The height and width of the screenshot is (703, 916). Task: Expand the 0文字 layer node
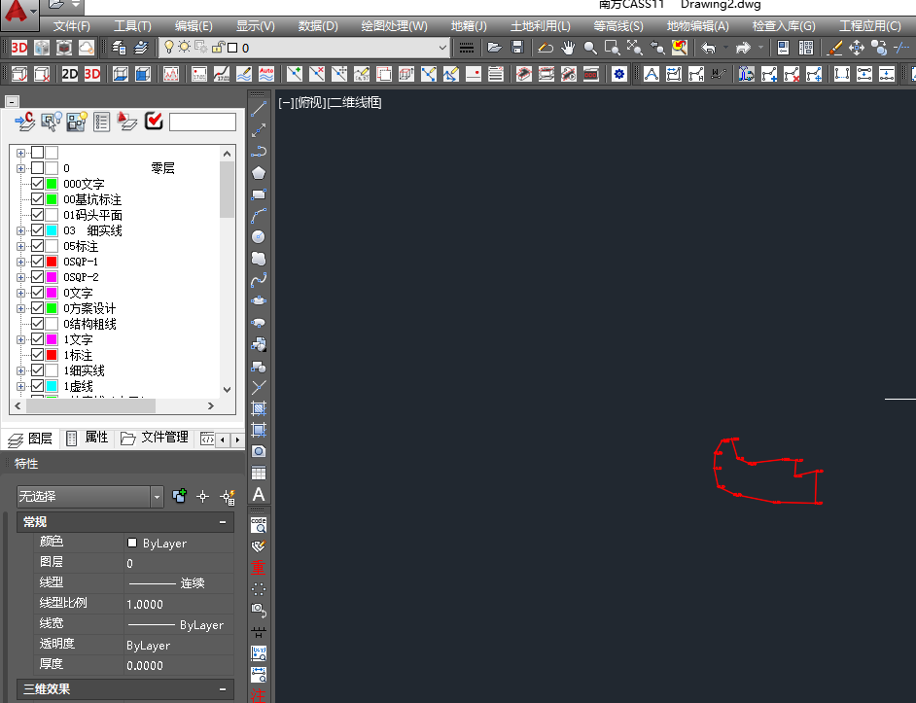(21, 294)
